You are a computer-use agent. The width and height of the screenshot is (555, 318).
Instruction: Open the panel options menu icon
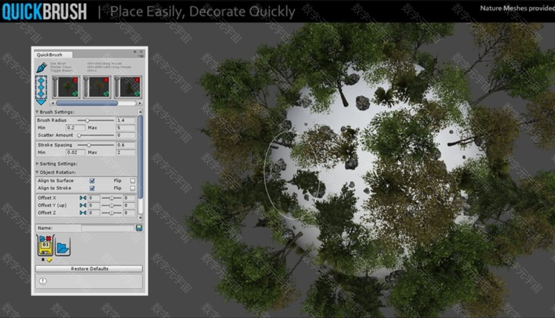pos(141,56)
